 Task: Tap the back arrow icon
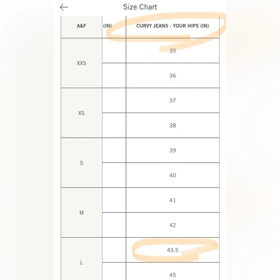coord(64,7)
